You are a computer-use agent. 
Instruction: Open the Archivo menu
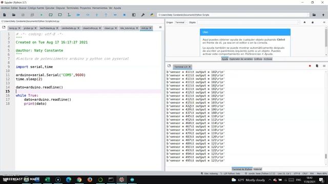click(6, 8)
